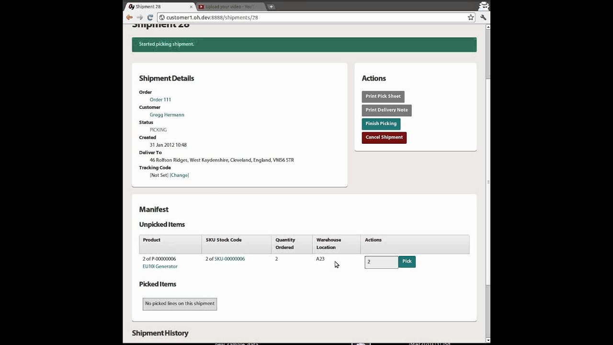Screen dimensions: 613x345
Task: Open the wrench settings menu
Action: (x=483, y=17)
